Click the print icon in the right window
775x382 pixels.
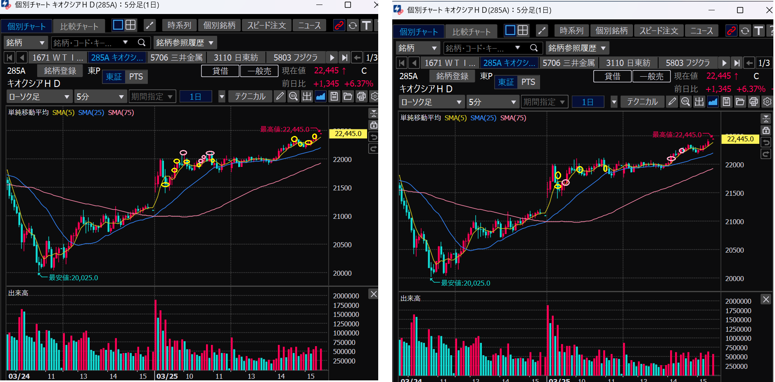(x=754, y=102)
